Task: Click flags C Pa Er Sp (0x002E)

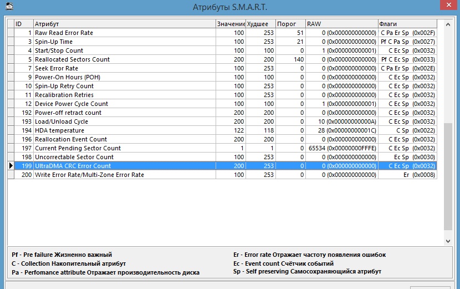Action: pyautogui.click(x=408, y=68)
